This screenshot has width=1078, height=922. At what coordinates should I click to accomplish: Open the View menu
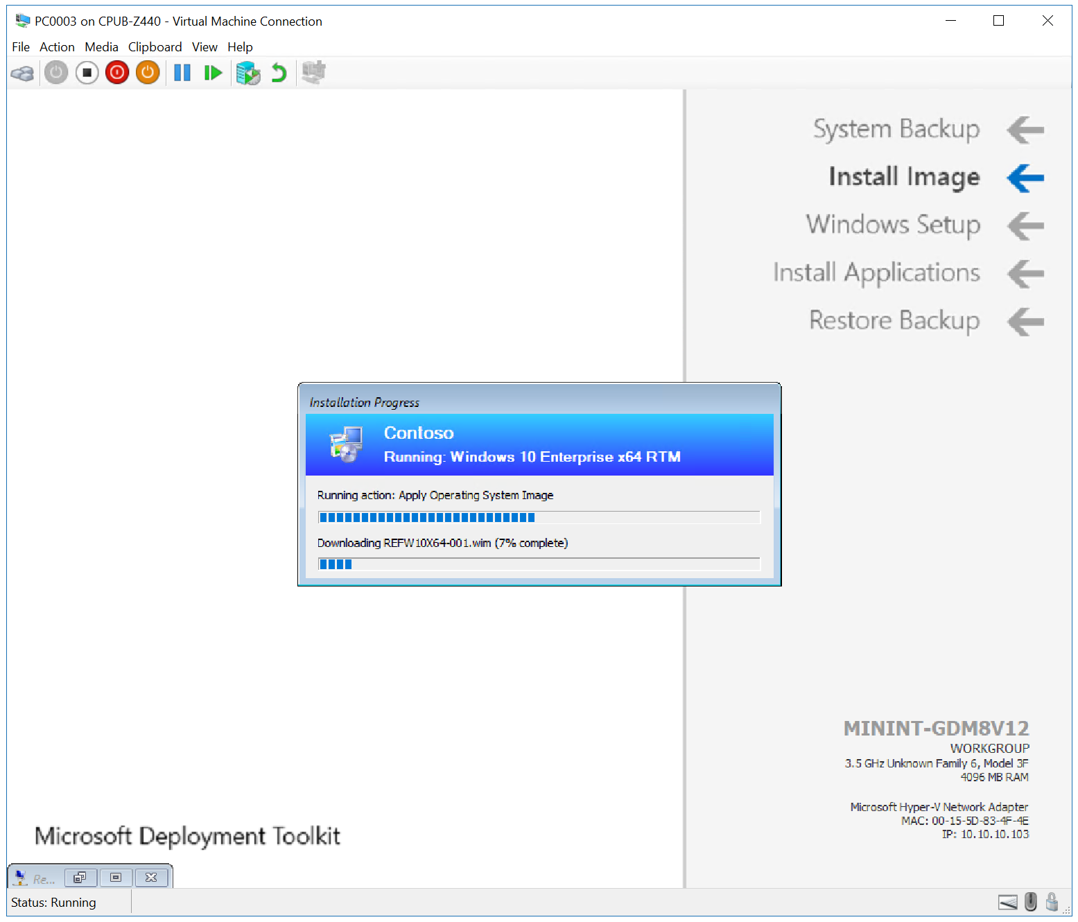coord(205,46)
